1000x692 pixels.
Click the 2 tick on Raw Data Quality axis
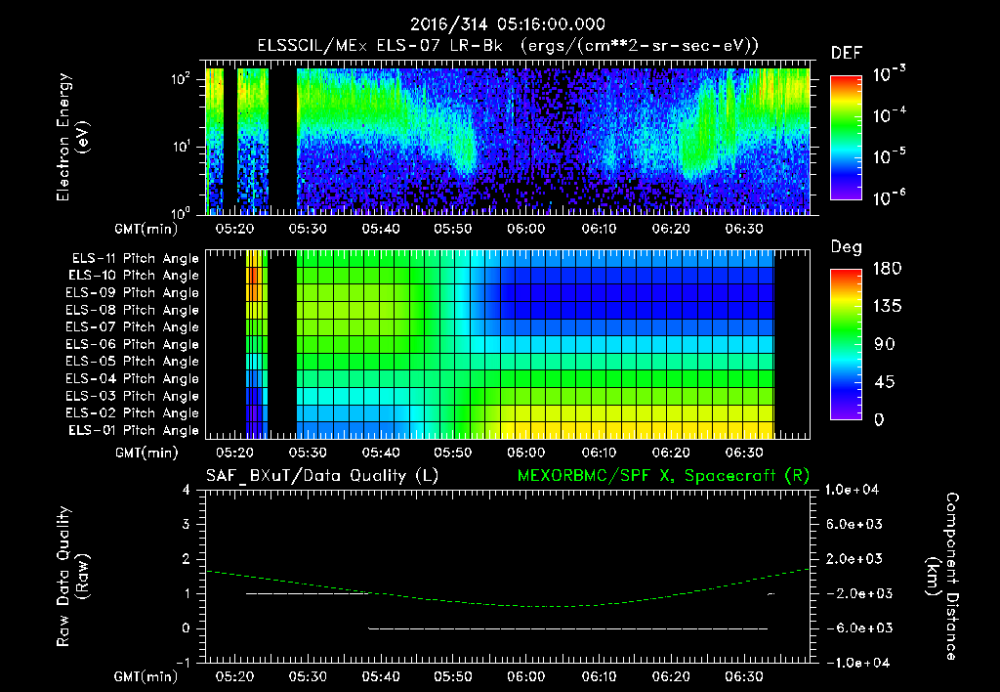186,558
